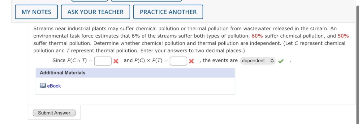Select the PRACTICE ANOTHER button
The image size is (362, 124).
click(168, 12)
